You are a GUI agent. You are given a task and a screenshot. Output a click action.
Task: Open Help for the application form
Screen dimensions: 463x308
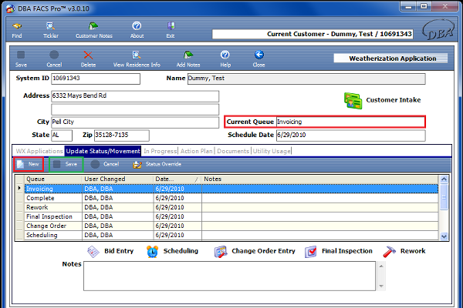pos(225,59)
